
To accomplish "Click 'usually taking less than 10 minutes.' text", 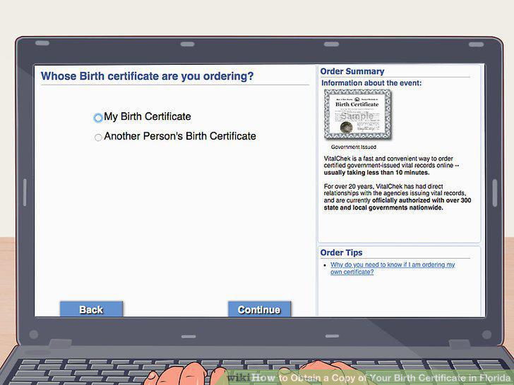I will click(x=376, y=173).
